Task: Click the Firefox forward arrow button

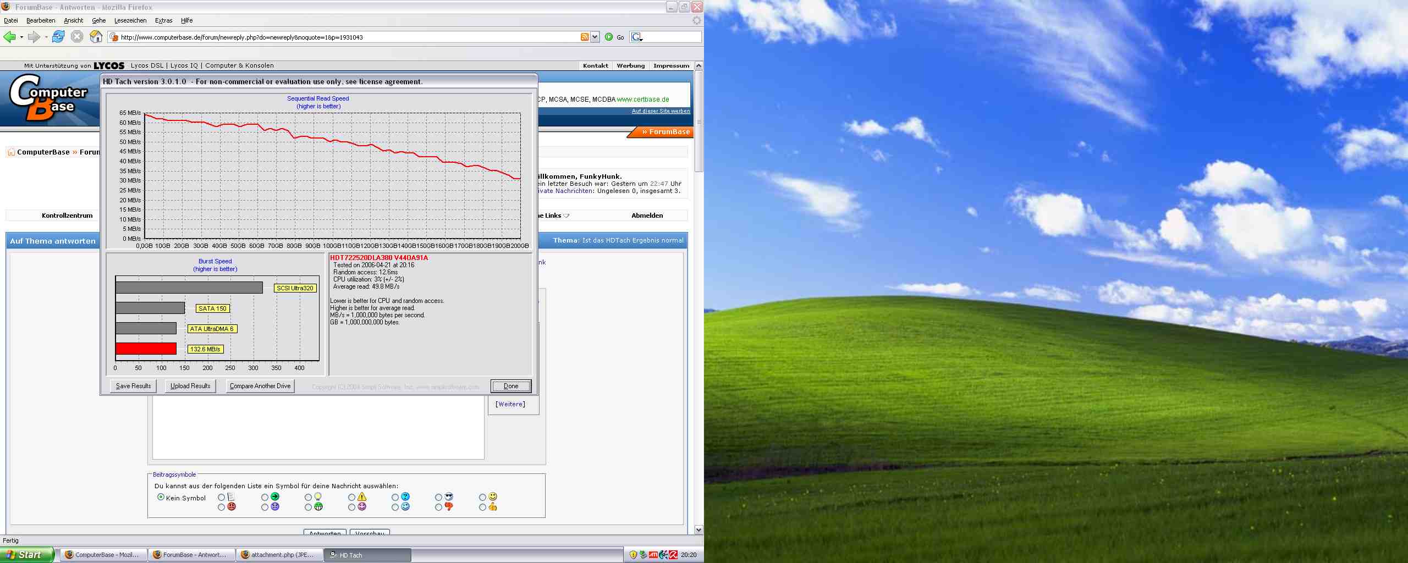Action: click(34, 37)
